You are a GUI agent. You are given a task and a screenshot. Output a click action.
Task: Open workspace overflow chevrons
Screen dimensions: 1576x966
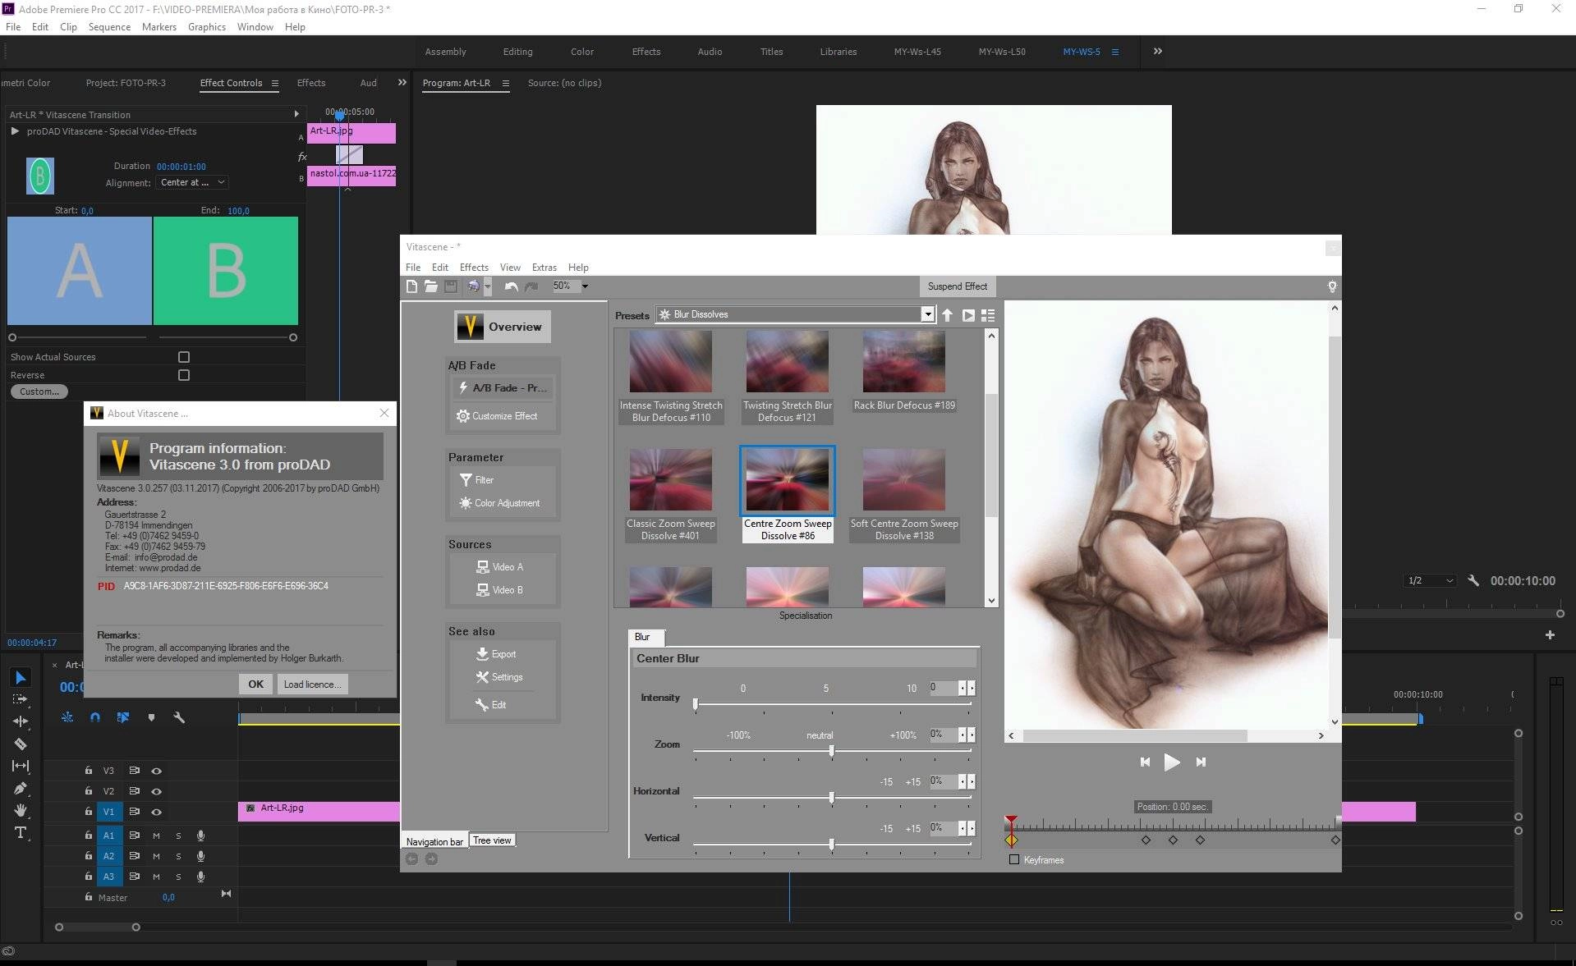(x=1157, y=51)
